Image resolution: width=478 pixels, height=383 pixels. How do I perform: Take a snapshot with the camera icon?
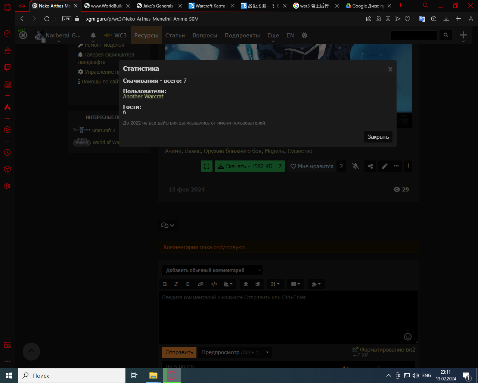click(x=378, y=19)
